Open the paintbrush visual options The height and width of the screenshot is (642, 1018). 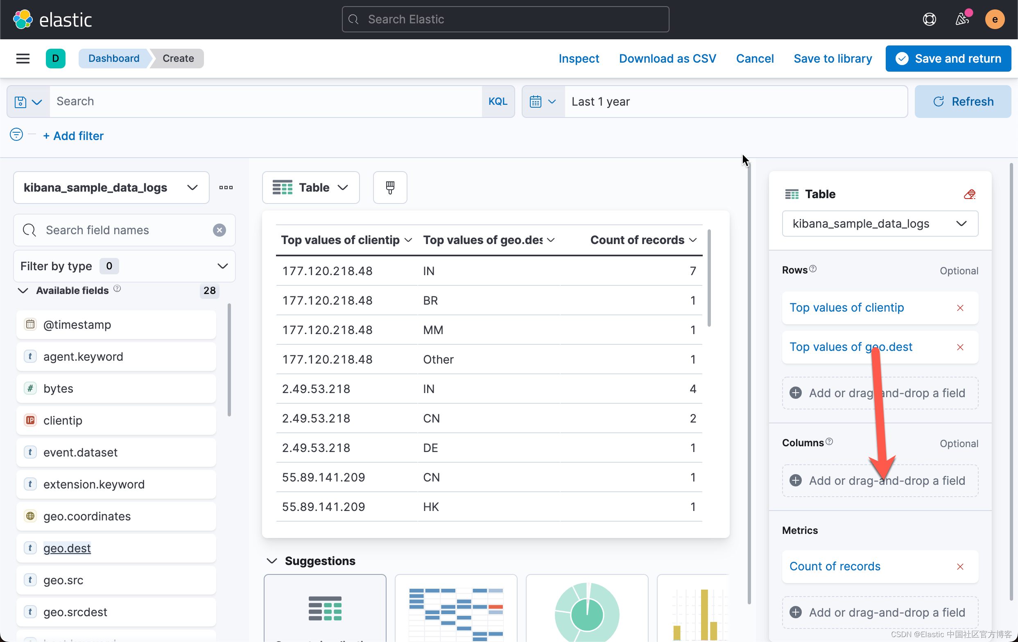point(390,187)
